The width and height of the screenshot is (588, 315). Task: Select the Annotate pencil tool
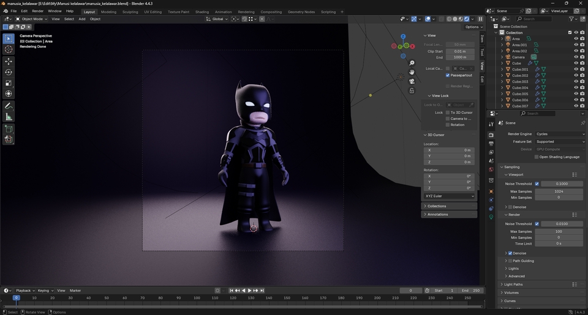pyautogui.click(x=9, y=106)
